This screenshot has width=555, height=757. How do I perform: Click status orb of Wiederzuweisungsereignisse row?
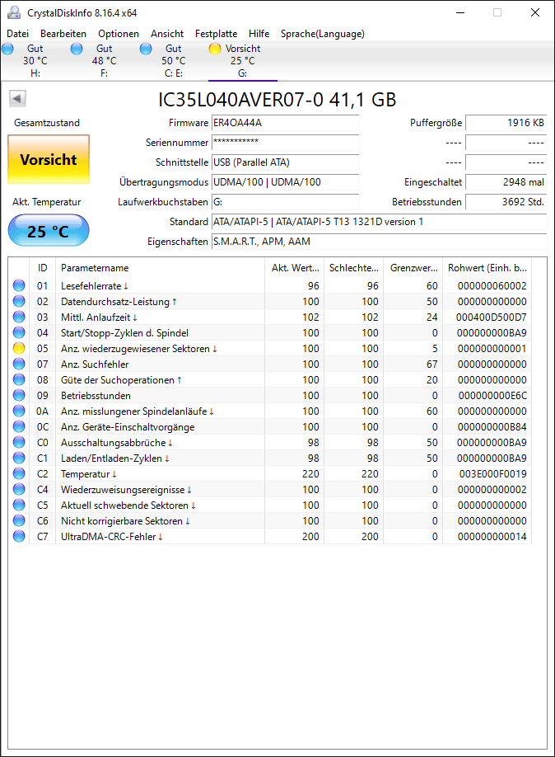pyautogui.click(x=19, y=489)
